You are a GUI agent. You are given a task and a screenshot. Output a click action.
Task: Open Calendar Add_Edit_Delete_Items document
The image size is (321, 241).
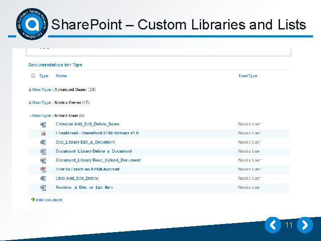click(87, 124)
